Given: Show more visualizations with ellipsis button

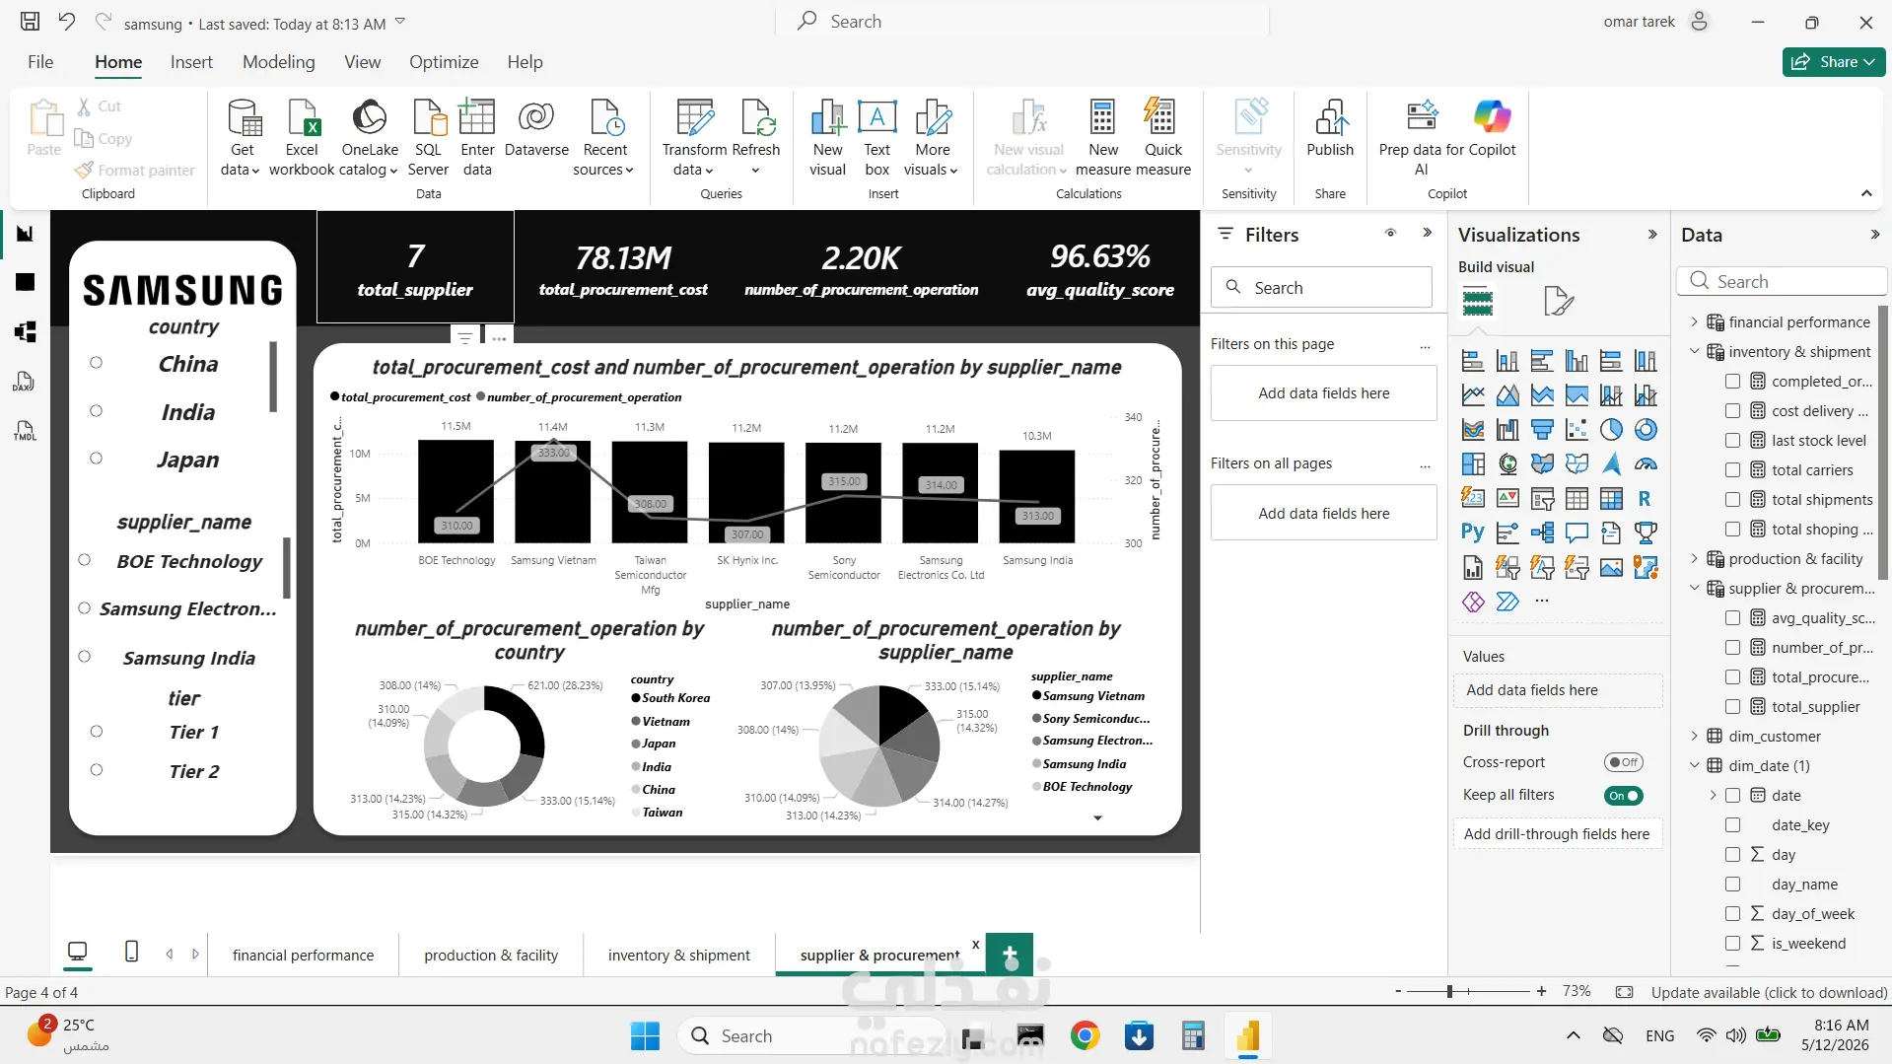Looking at the screenshot, I should [1542, 601].
